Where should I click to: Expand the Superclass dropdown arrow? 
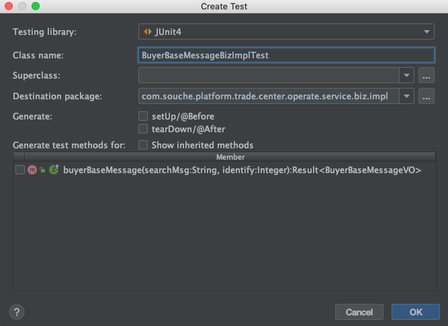406,76
